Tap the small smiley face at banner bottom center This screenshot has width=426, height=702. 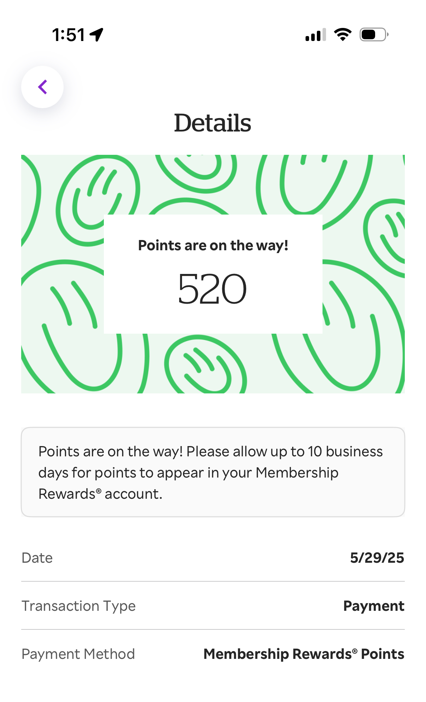pos(205,366)
